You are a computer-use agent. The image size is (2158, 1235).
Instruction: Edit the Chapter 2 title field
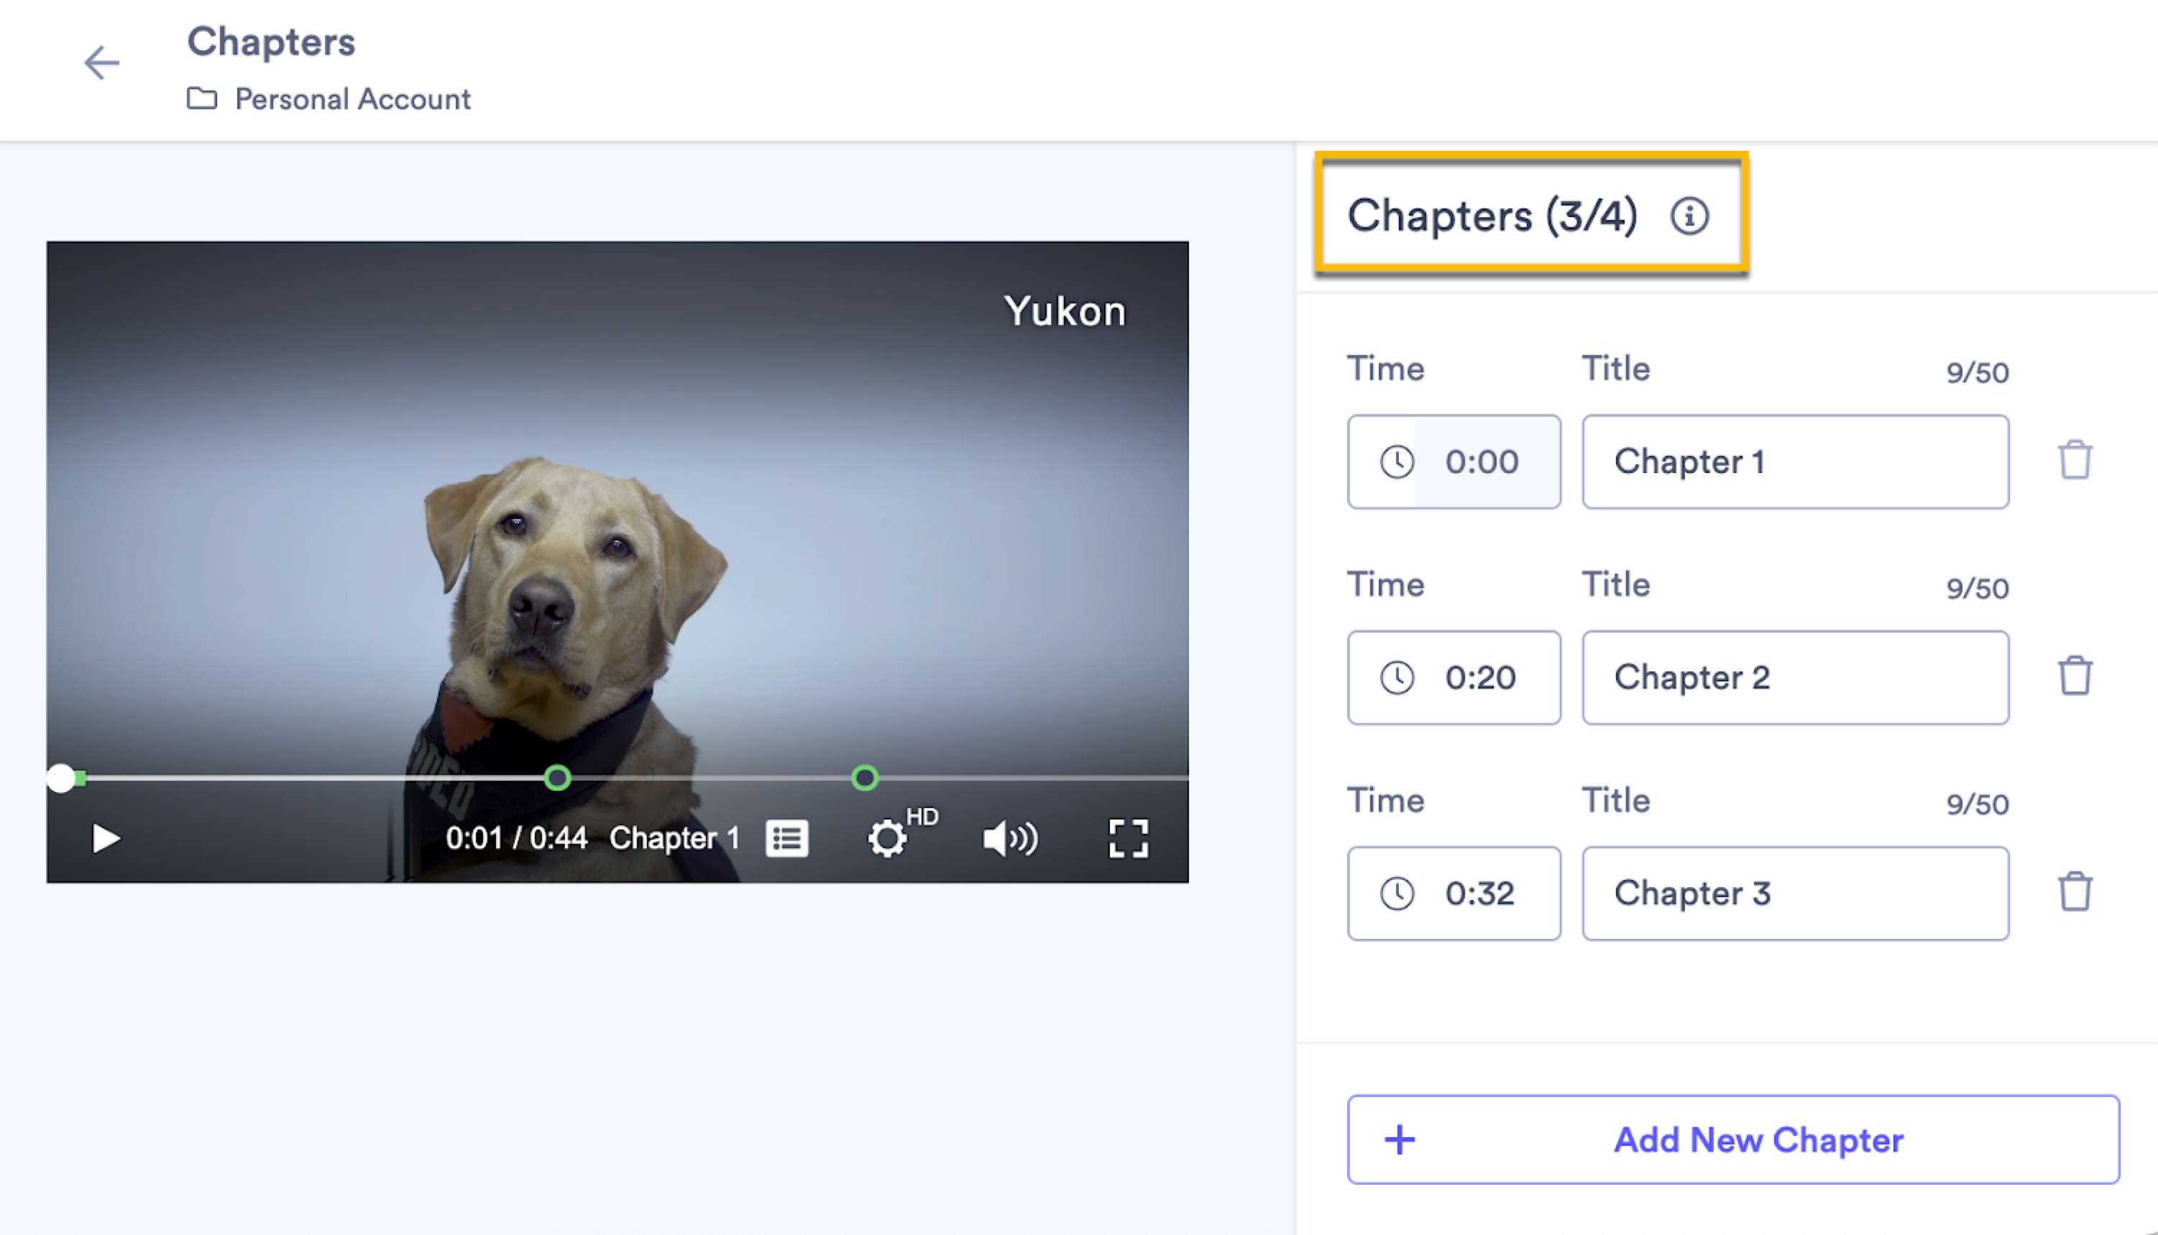coord(1794,678)
